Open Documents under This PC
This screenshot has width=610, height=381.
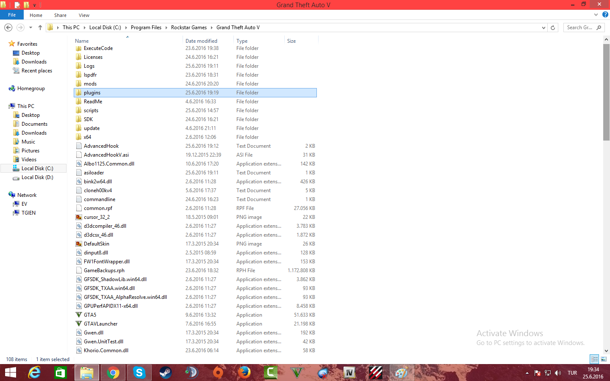[34, 124]
